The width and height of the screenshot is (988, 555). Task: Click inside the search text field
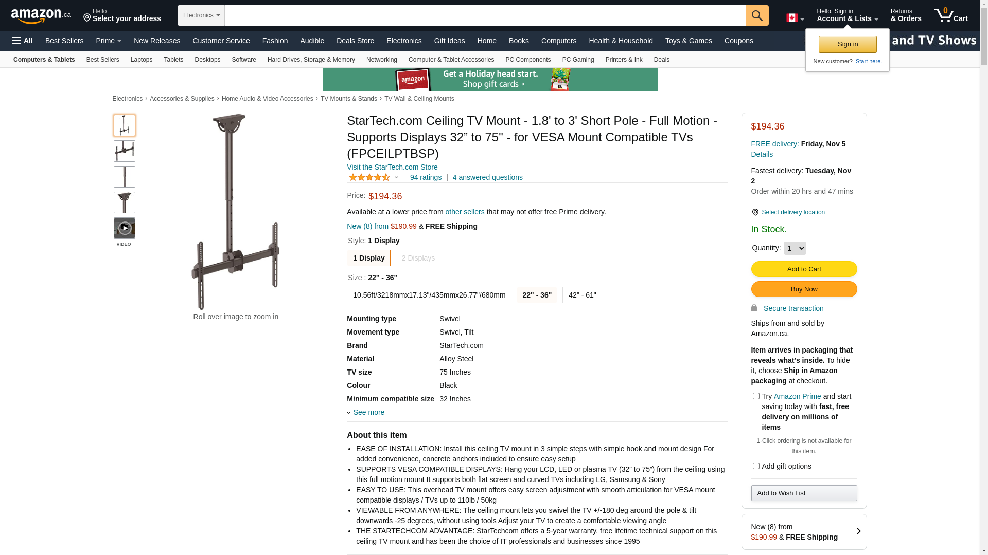tap(485, 15)
